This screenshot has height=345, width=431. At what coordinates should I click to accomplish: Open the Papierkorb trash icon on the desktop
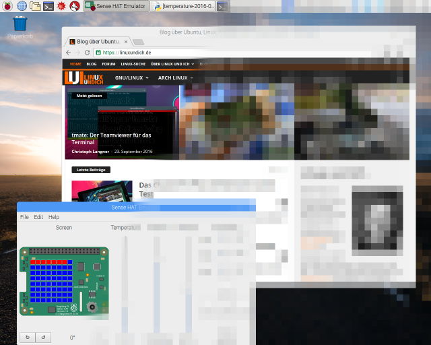pos(20,28)
